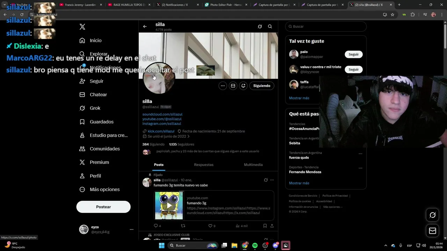This screenshot has height=251, width=447.
Task: Open soundcloud.com/ssillazul link
Action: point(162,114)
